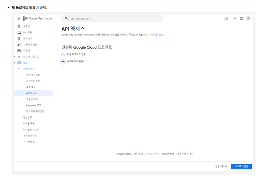Open 벤치마킹 환경설정 in sidebar
Viewport: 264px width, 176px height.
(35, 111)
